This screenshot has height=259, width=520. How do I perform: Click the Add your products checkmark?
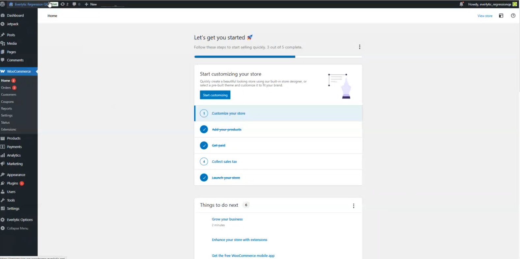coord(204,129)
